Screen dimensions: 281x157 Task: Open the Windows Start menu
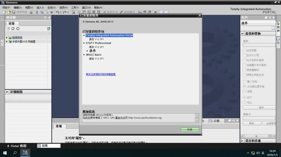(x=5, y=153)
